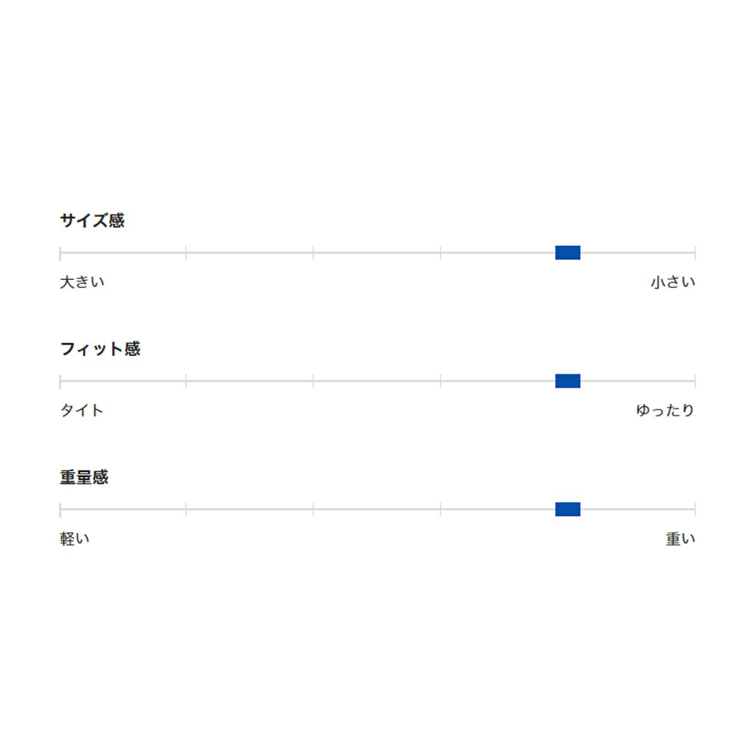Click the blue handle on フィット感 slider
755x755 pixels.
(x=568, y=381)
